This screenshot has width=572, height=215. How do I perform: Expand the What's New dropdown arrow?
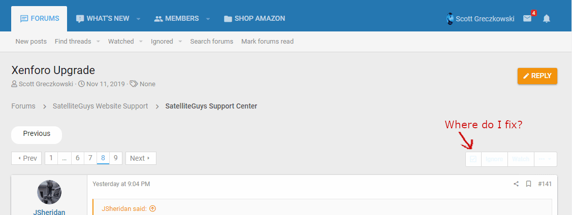click(139, 19)
